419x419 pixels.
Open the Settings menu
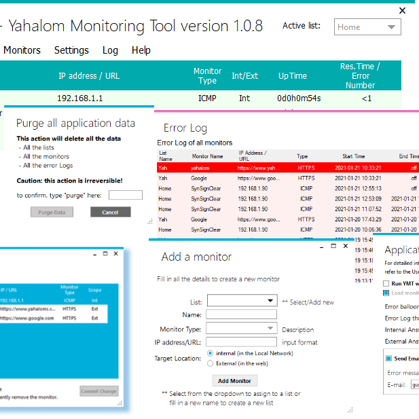71,50
